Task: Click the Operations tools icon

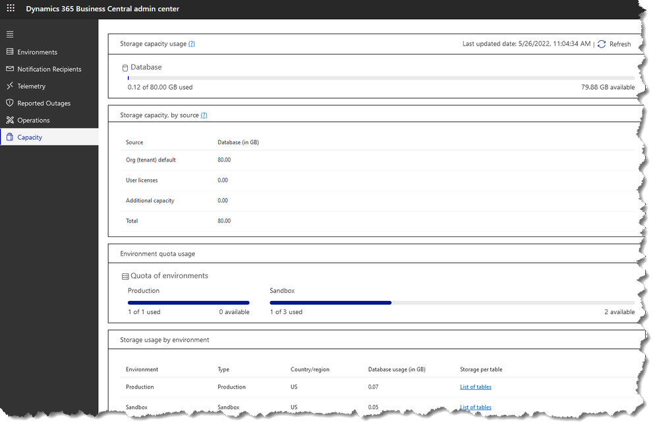Action: [10, 120]
